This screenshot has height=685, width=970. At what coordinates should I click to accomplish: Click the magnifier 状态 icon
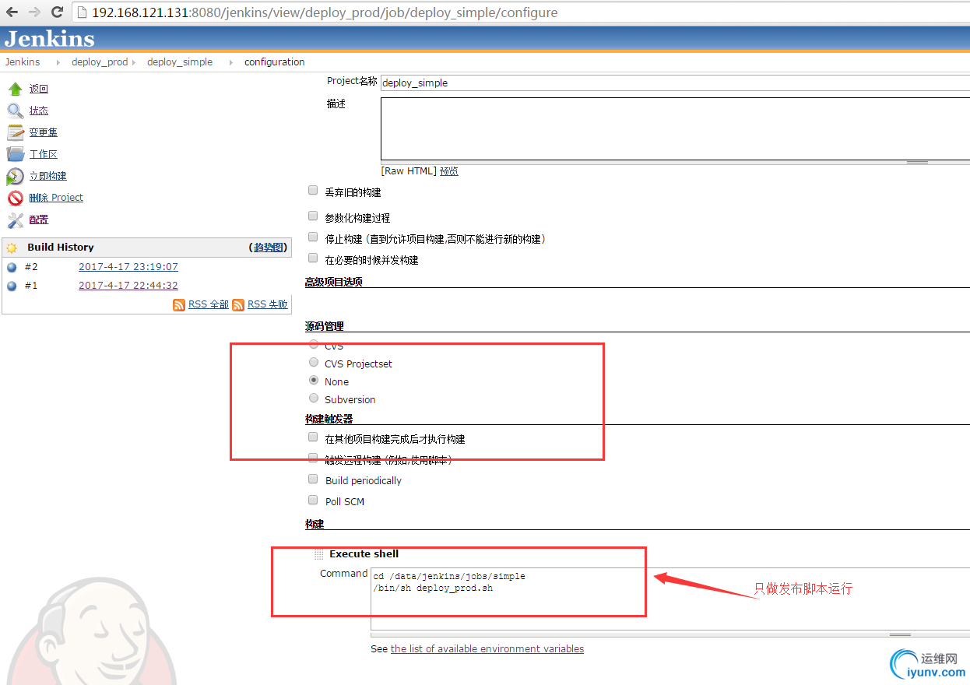(x=15, y=111)
